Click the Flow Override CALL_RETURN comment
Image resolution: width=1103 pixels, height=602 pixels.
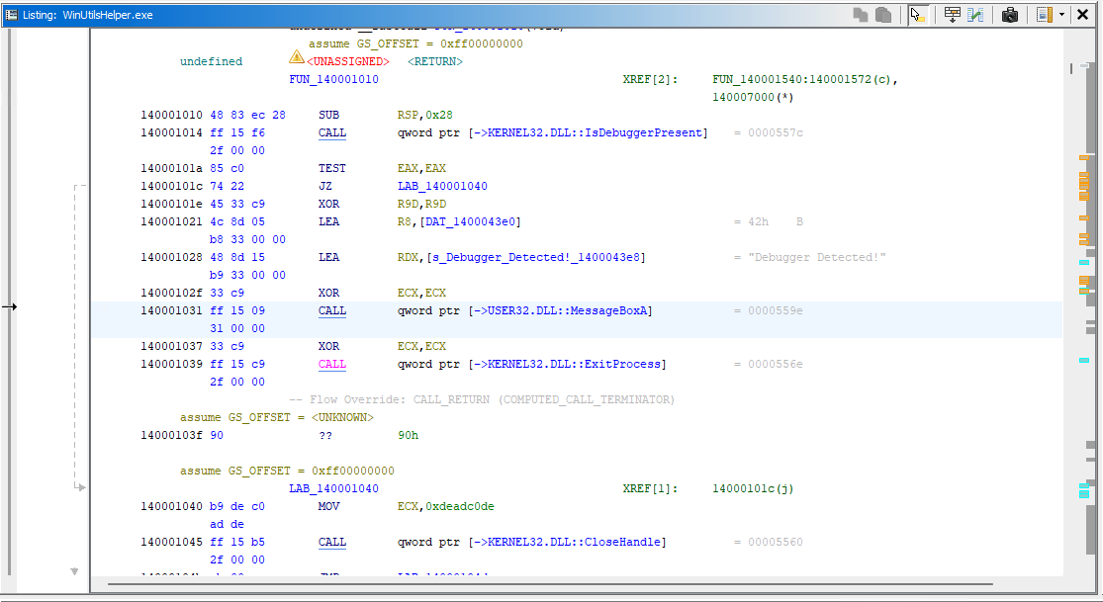482,399
